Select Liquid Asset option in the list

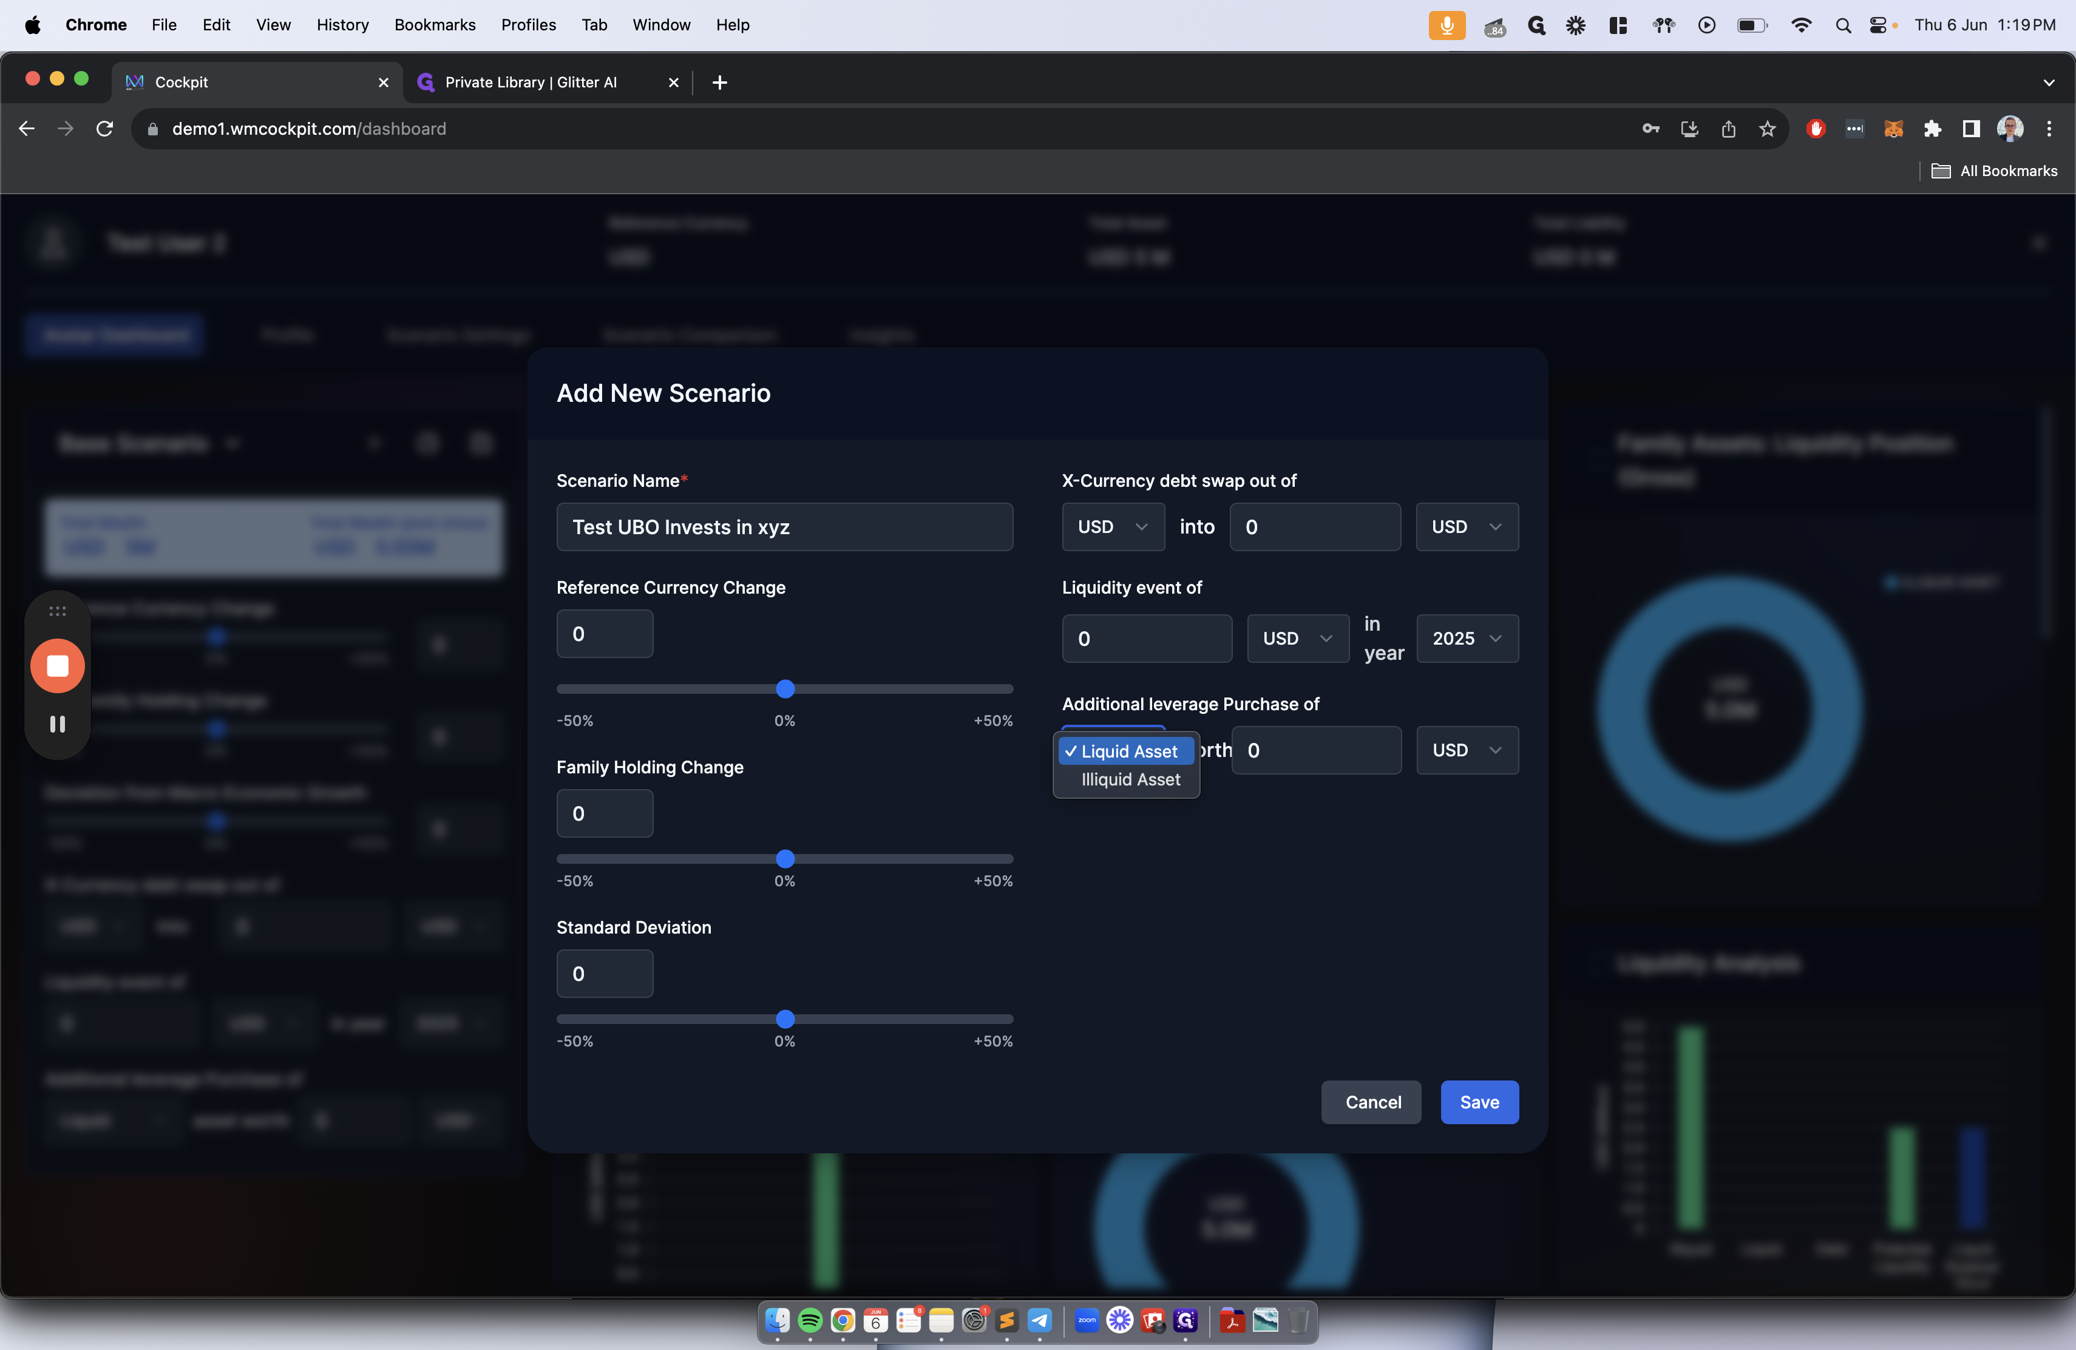1126,751
